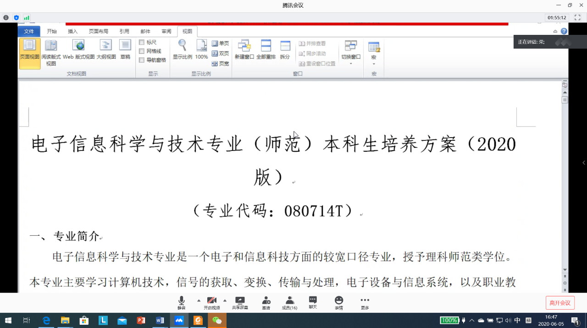
Task: Click the zoom ratio magnifier (显示比例)
Action: coord(182,50)
